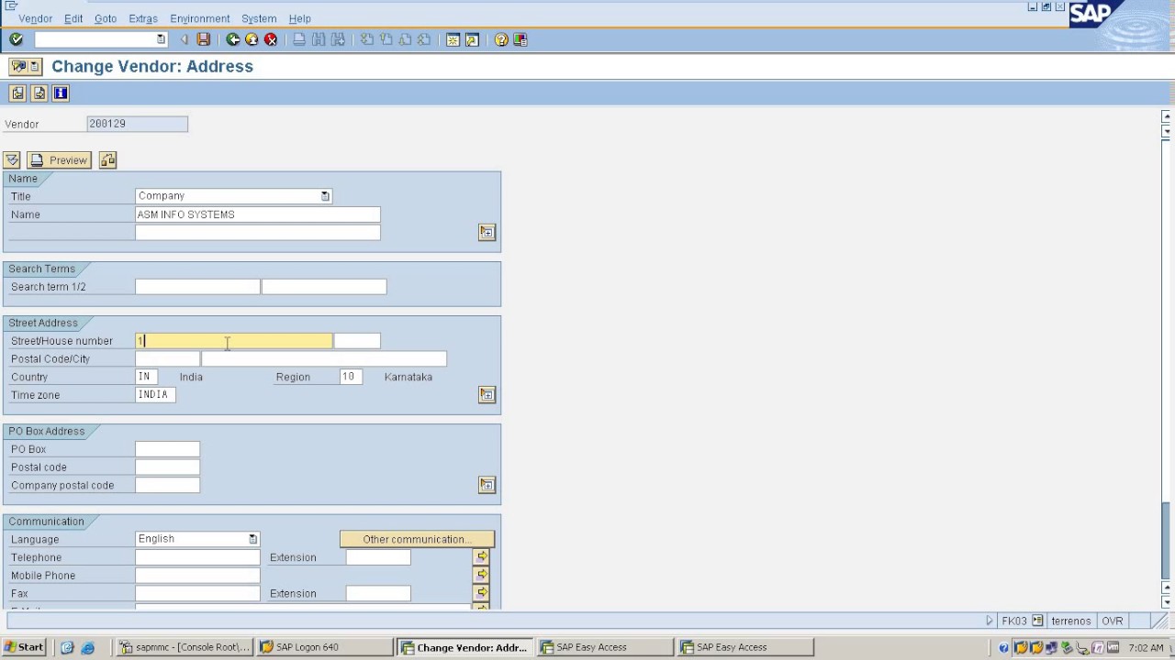Viewport: 1175px width, 660px height.
Task: Click the Find Next binoculars icon
Action: [x=338, y=39]
